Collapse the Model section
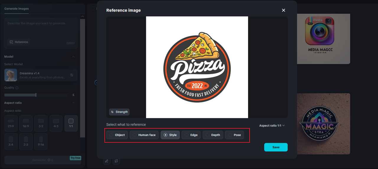Viewport: 378px width, 169px height. [x=74, y=57]
